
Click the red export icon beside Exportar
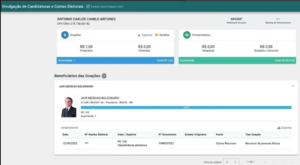[x=139, y=35]
